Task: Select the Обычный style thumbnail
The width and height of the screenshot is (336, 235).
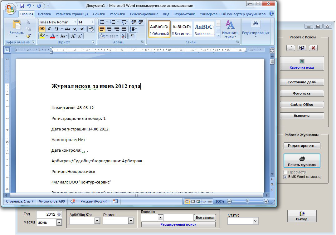Action: click(159, 29)
